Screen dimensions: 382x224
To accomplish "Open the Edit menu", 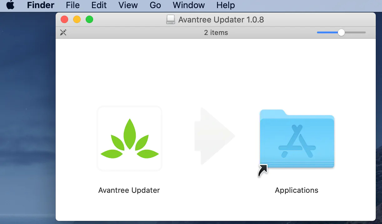I will click(99, 5).
